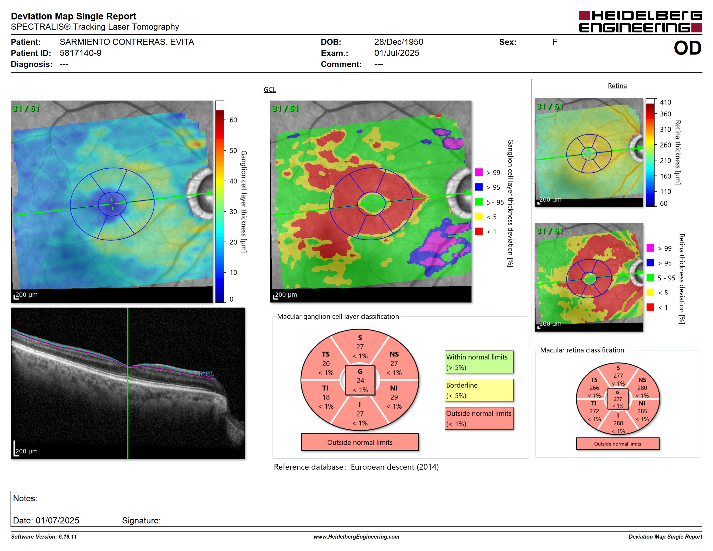Click the blue > 95 GCL legend swatch
713x551 pixels.
(x=479, y=187)
